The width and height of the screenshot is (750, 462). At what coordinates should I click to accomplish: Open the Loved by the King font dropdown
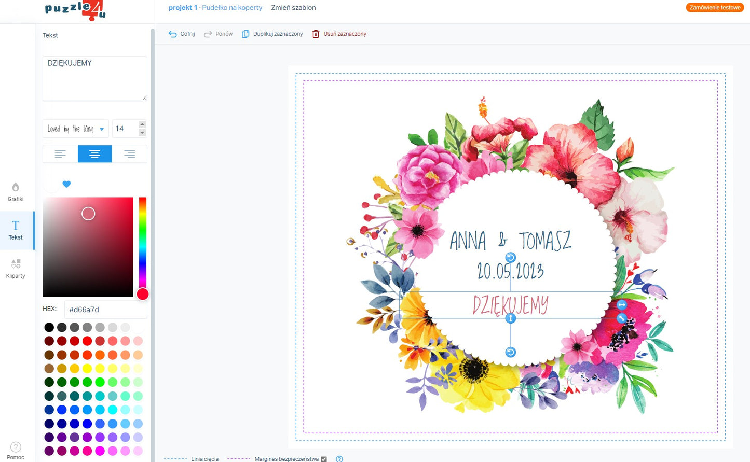tap(76, 129)
